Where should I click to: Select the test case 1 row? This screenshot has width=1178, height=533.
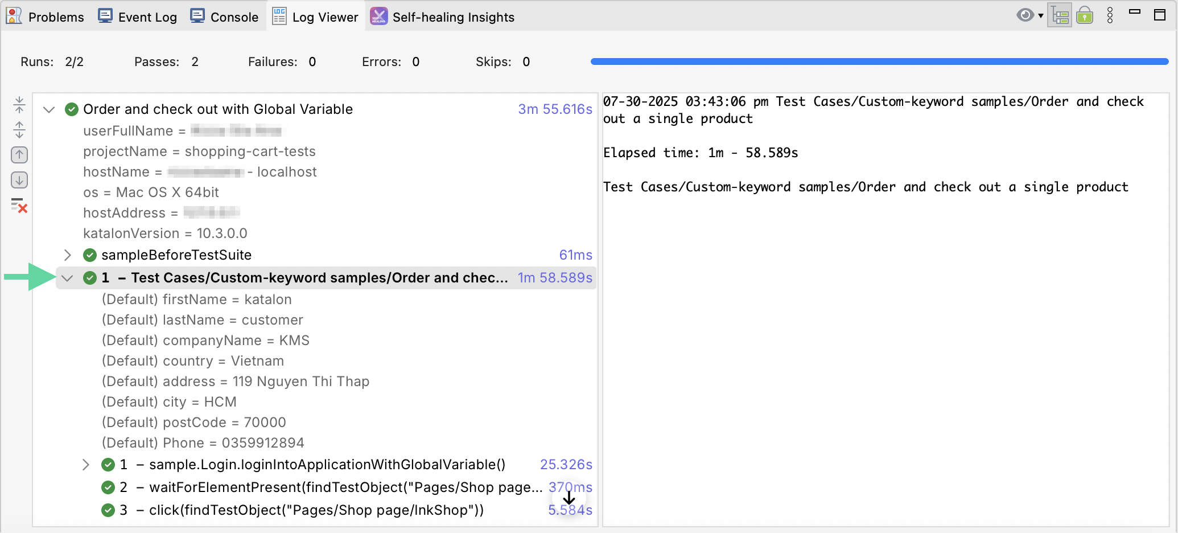(326, 278)
